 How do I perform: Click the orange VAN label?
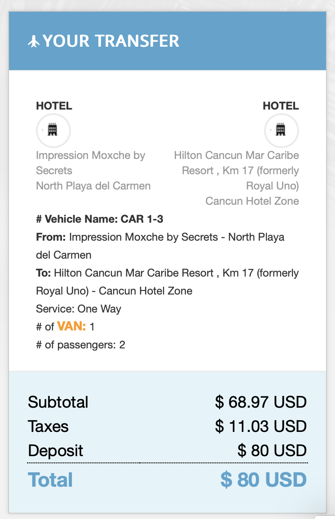click(x=71, y=326)
